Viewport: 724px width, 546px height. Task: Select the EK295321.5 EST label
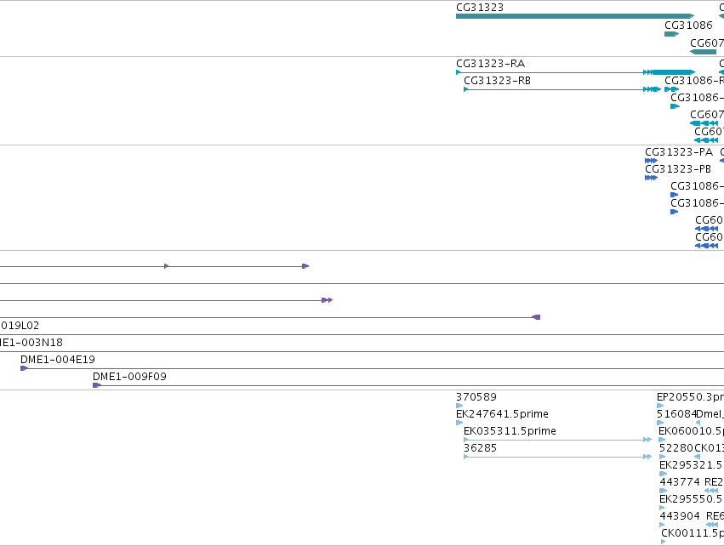point(692,465)
